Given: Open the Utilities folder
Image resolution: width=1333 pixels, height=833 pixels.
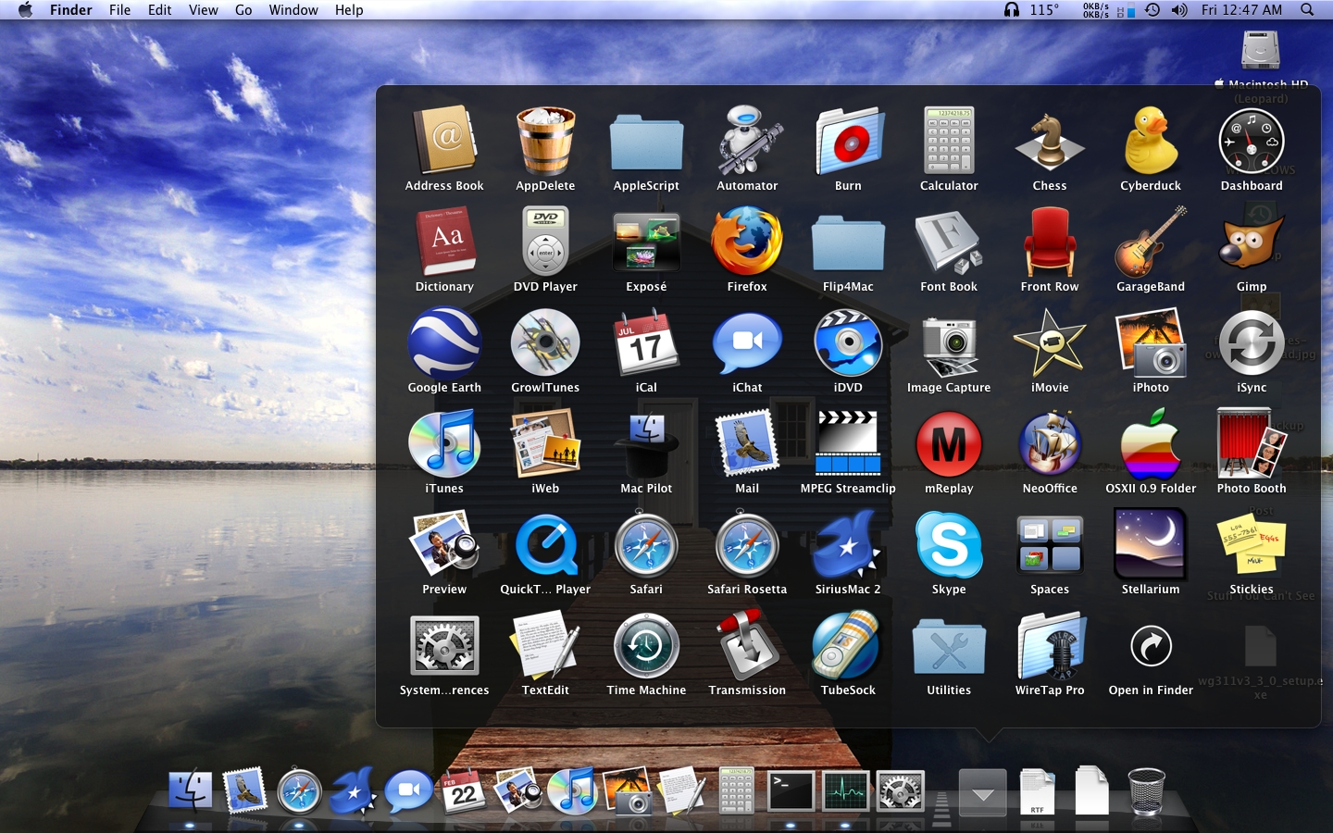Looking at the screenshot, I should point(949,646).
